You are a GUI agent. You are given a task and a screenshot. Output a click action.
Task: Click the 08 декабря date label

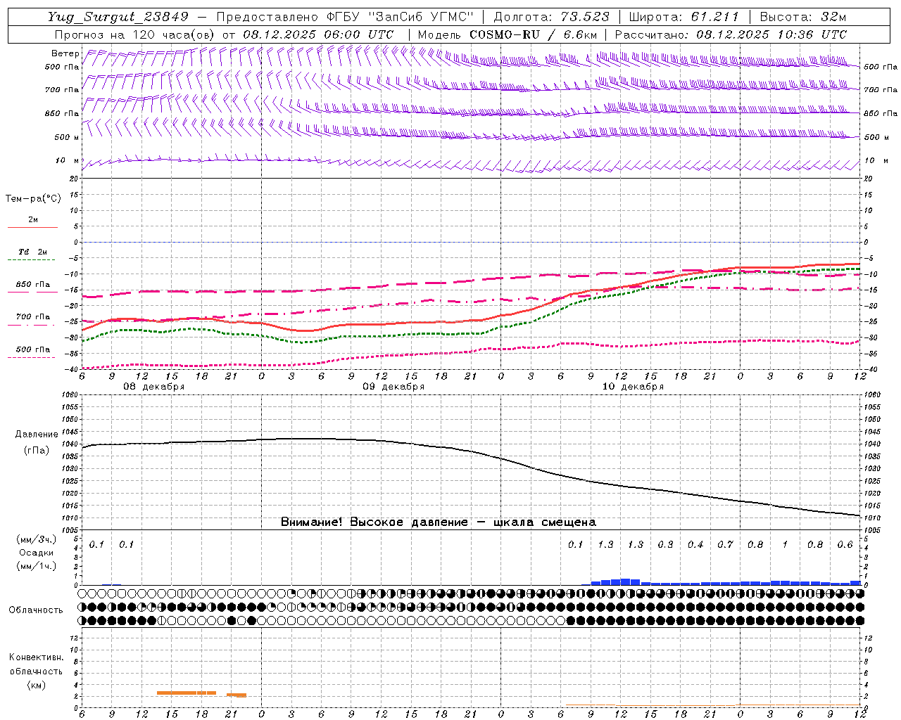[x=154, y=387]
